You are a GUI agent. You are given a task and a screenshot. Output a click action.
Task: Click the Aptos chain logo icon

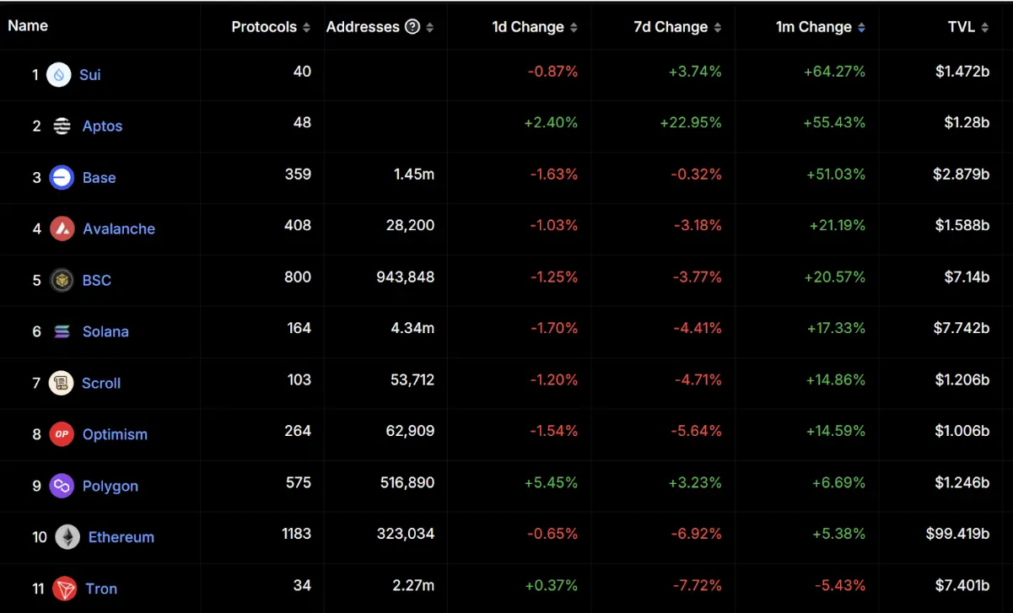coord(62,126)
